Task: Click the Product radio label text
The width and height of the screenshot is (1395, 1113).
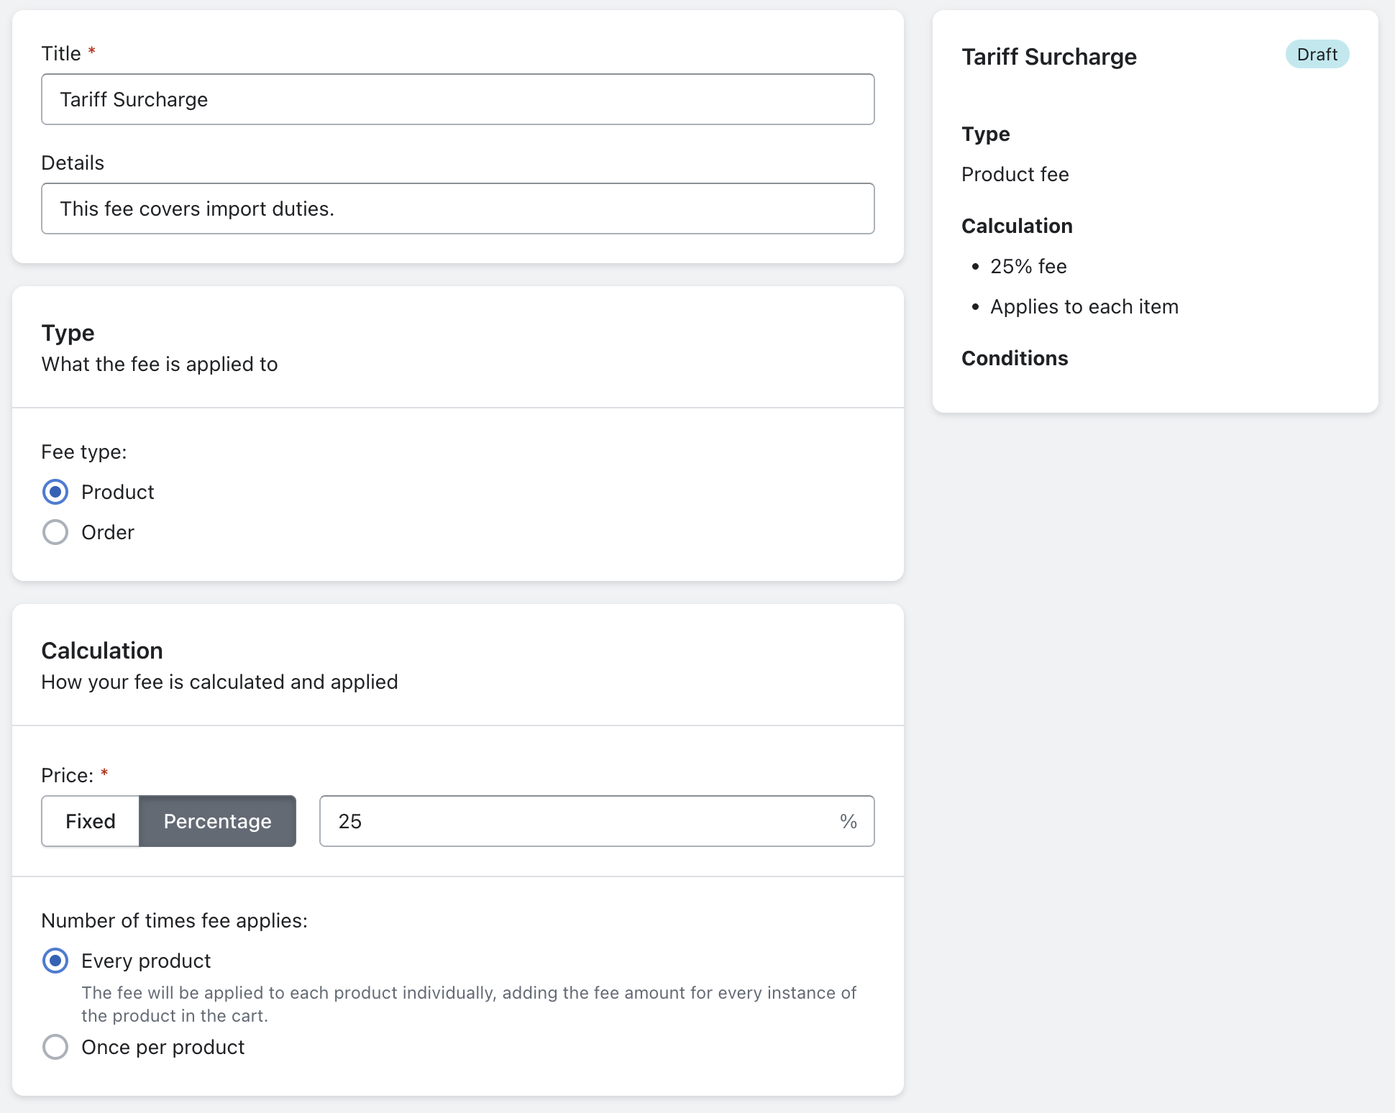Action: click(x=118, y=492)
